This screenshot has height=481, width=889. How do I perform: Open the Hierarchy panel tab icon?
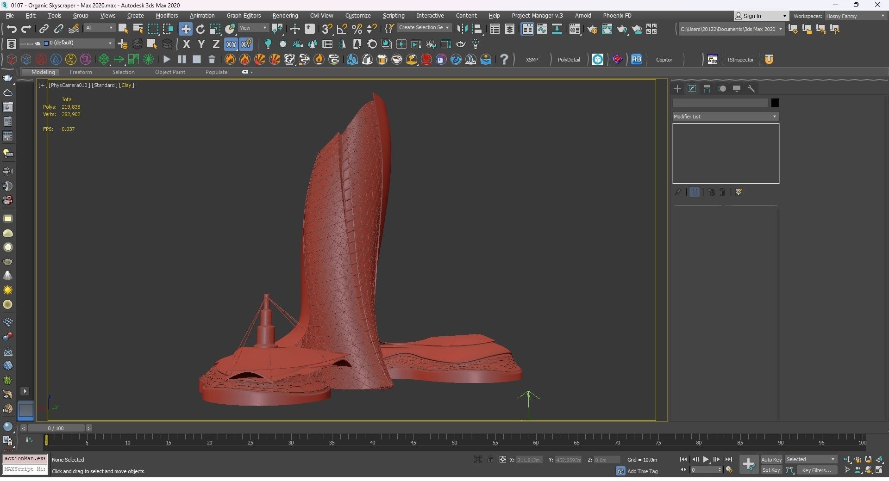(x=707, y=89)
